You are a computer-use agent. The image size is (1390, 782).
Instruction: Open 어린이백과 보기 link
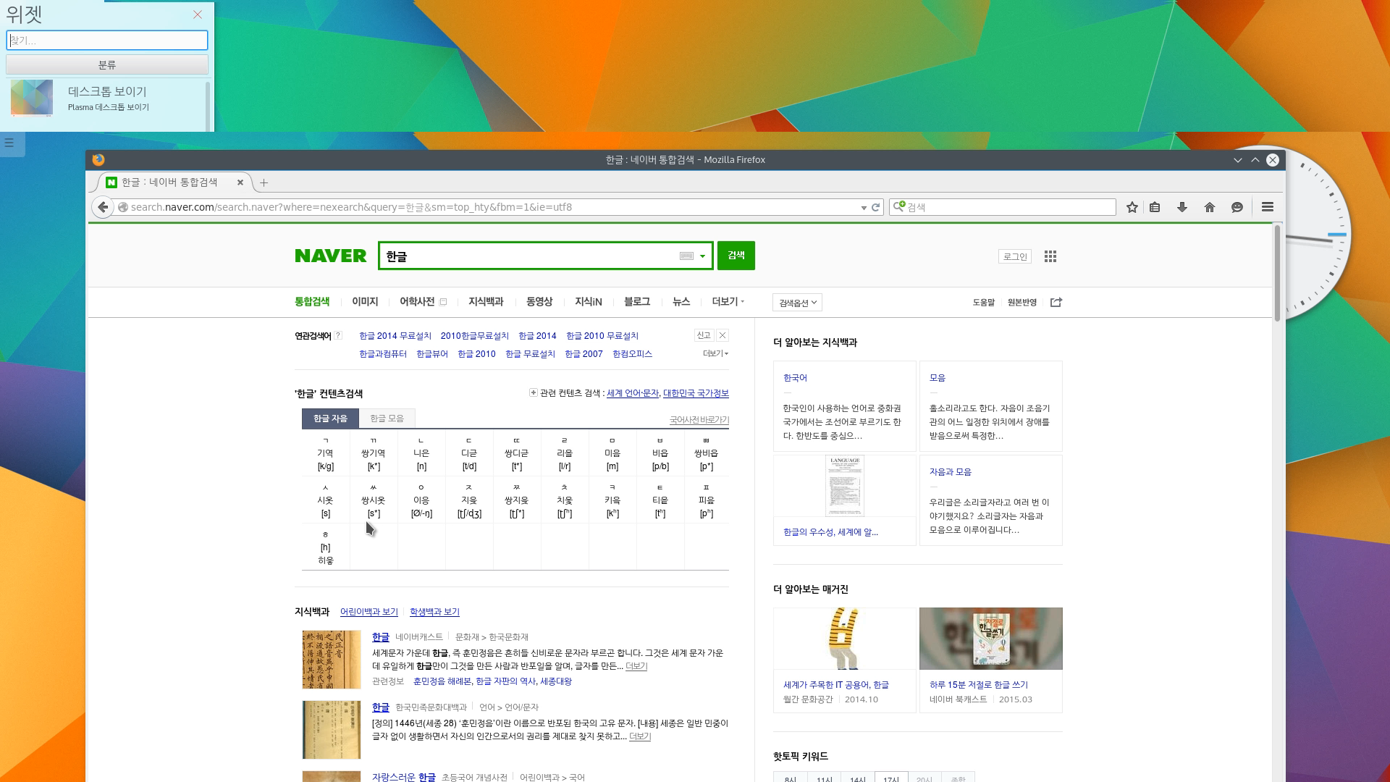pyautogui.click(x=369, y=612)
